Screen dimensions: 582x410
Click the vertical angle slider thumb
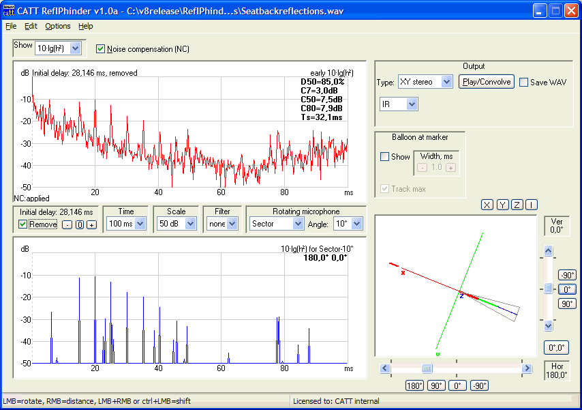[x=549, y=289]
